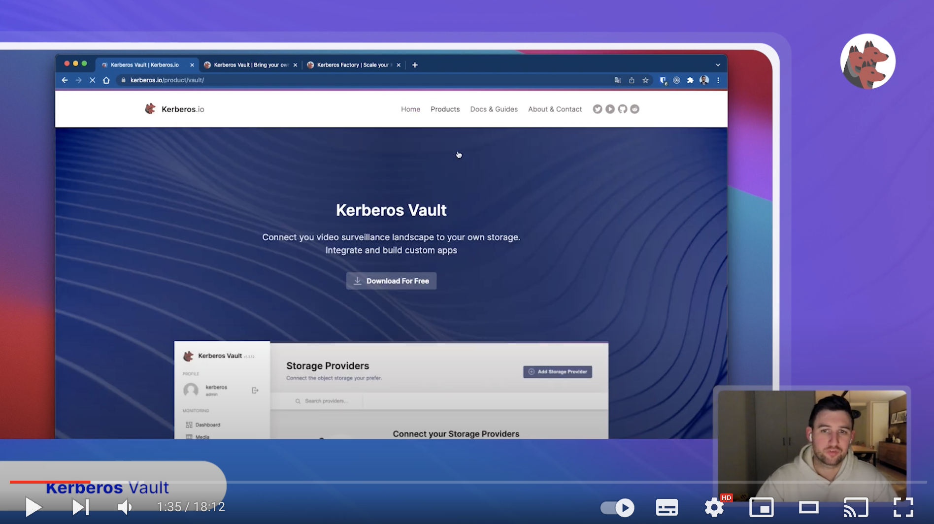Screen dimensions: 934x524
Task: Click the Add Storage Provider button
Action: 557,372
